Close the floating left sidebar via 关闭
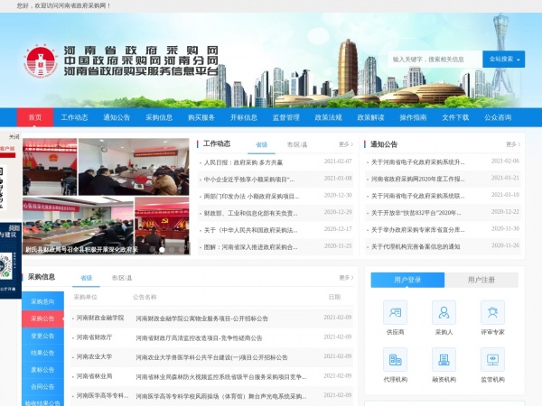 13,136
